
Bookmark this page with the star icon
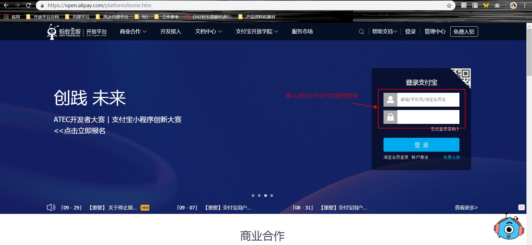click(449, 6)
